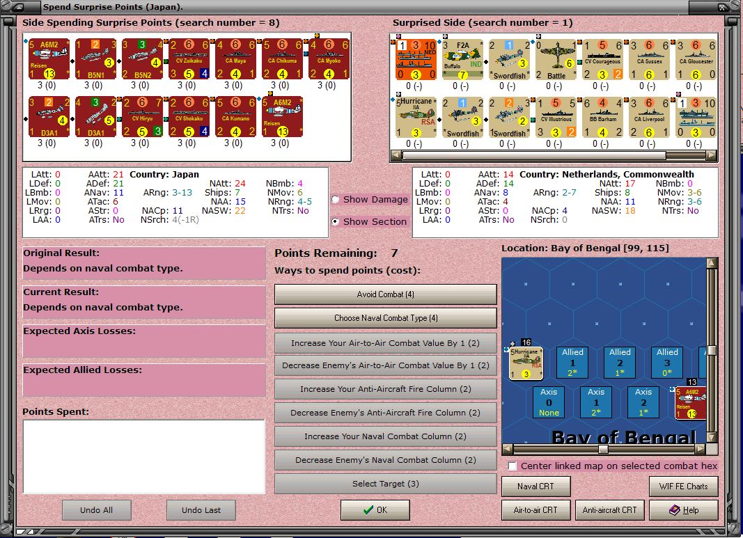743x538 pixels.
Task: Open the Naval CRT chart
Action: point(536,486)
